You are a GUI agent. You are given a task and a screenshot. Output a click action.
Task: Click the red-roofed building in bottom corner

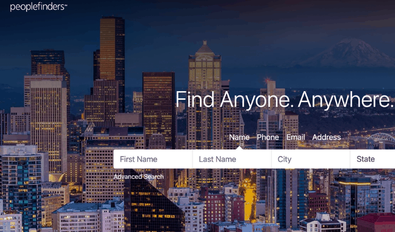[376, 223]
